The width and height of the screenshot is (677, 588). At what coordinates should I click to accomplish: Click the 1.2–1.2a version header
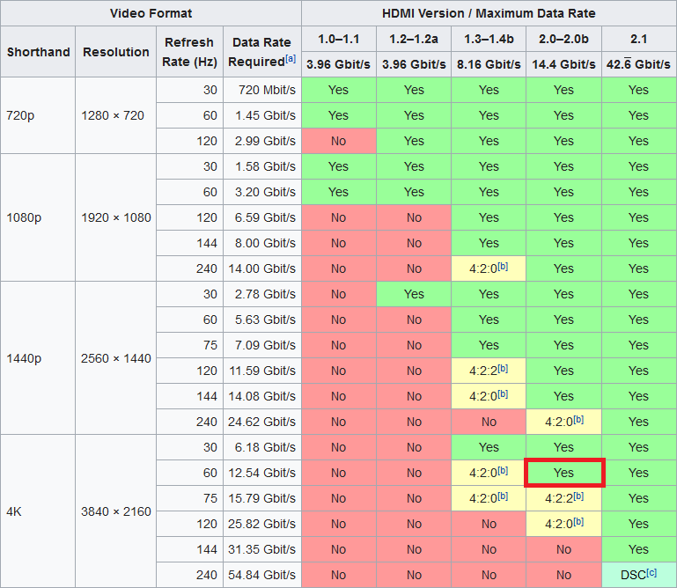pyautogui.click(x=414, y=40)
